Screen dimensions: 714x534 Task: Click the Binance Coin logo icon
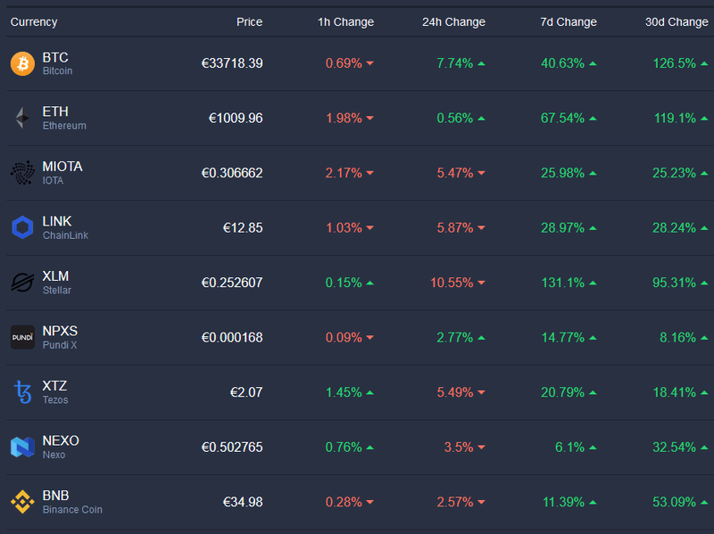(x=22, y=503)
